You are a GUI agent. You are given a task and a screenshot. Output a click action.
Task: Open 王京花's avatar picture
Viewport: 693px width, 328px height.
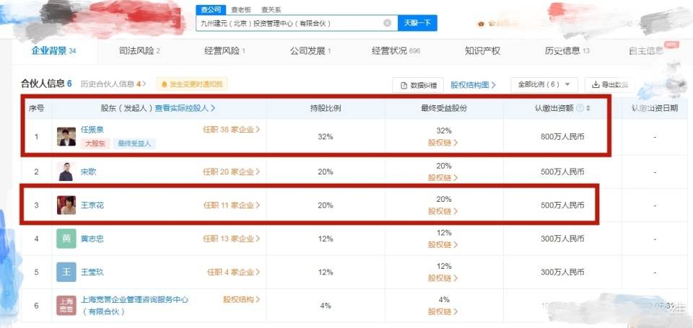tap(66, 205)
